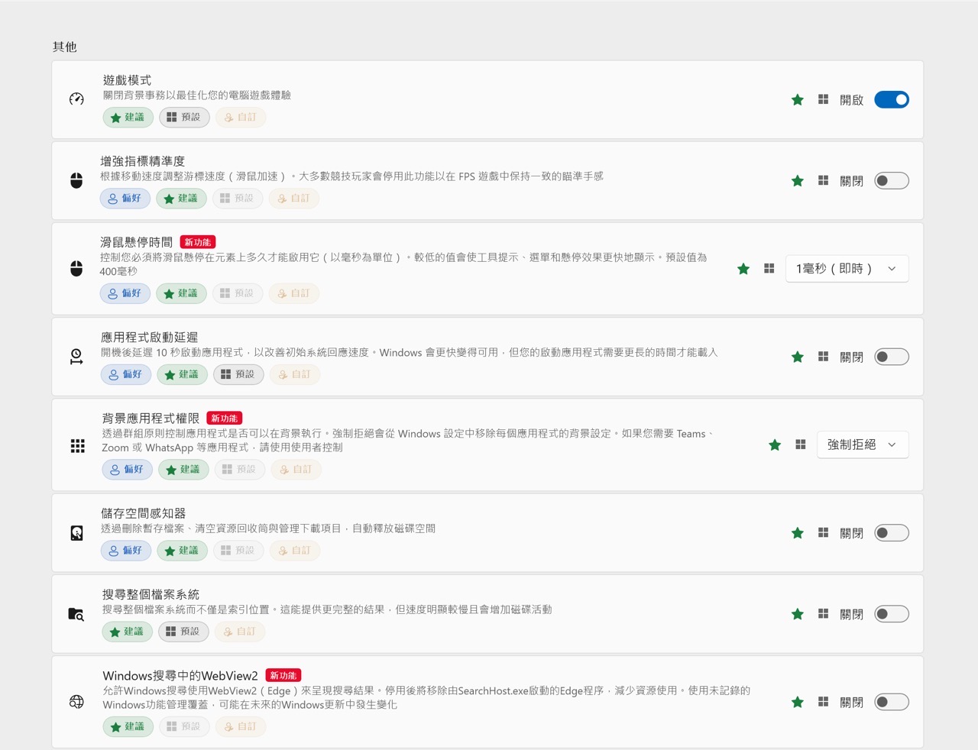Click the 應用程式啟動延遲 title text

150,337
